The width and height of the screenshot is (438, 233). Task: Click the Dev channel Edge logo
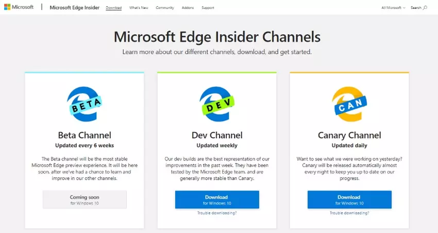[216, 104]
